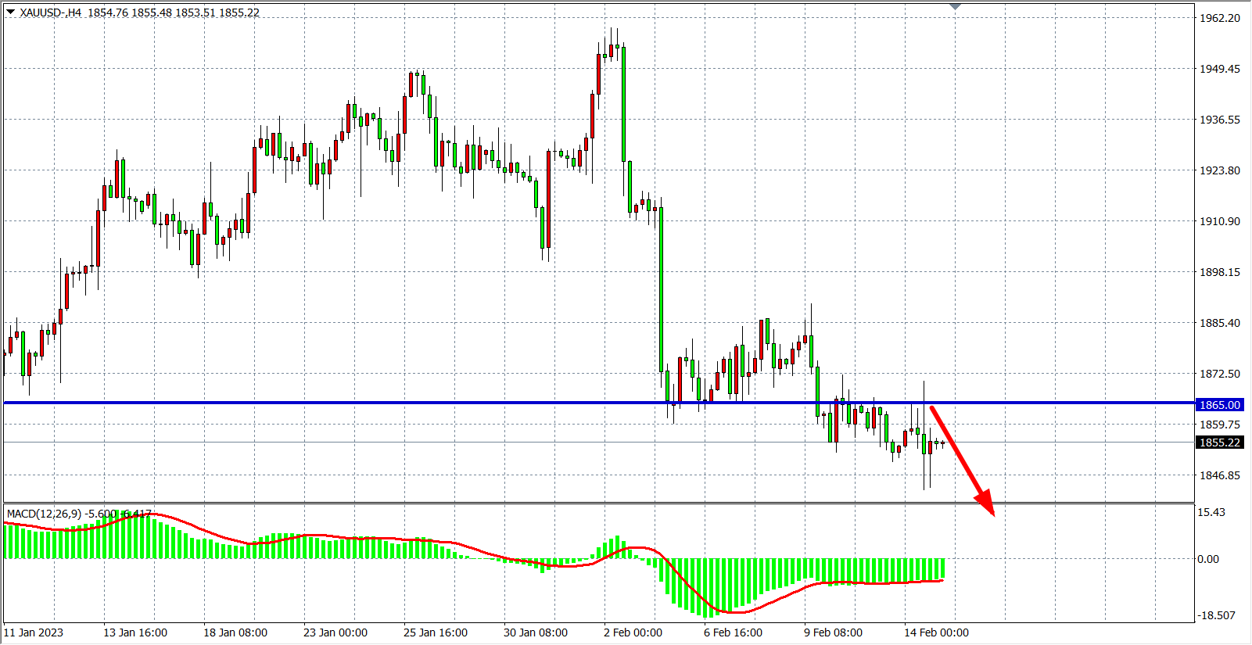Click the 30 Jan 08:00 date label

coord(535,632)
